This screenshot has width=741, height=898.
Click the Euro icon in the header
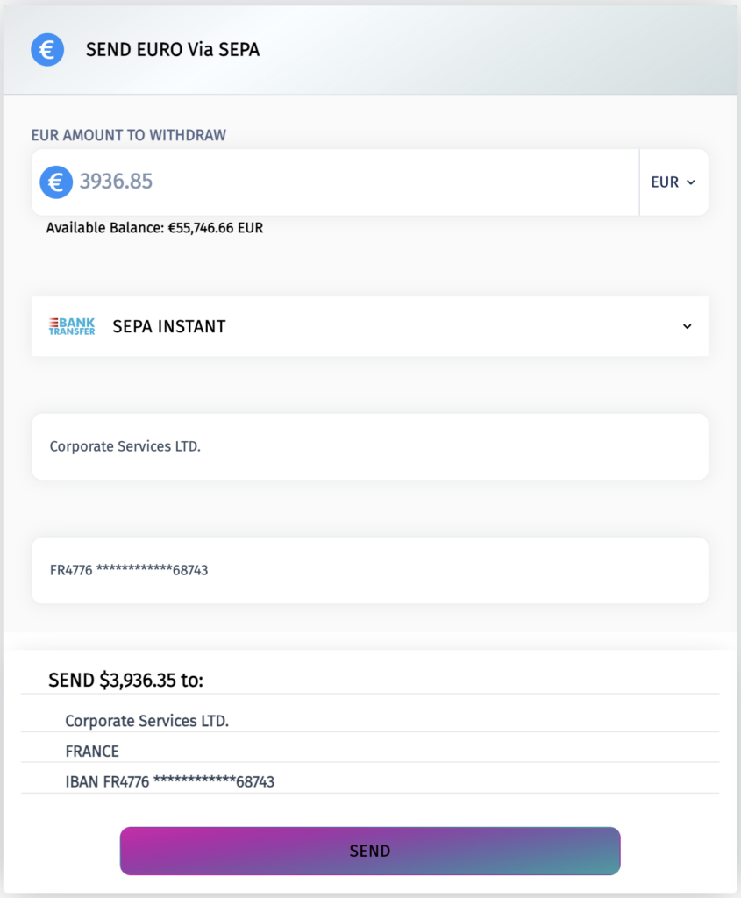pos(47,49)
